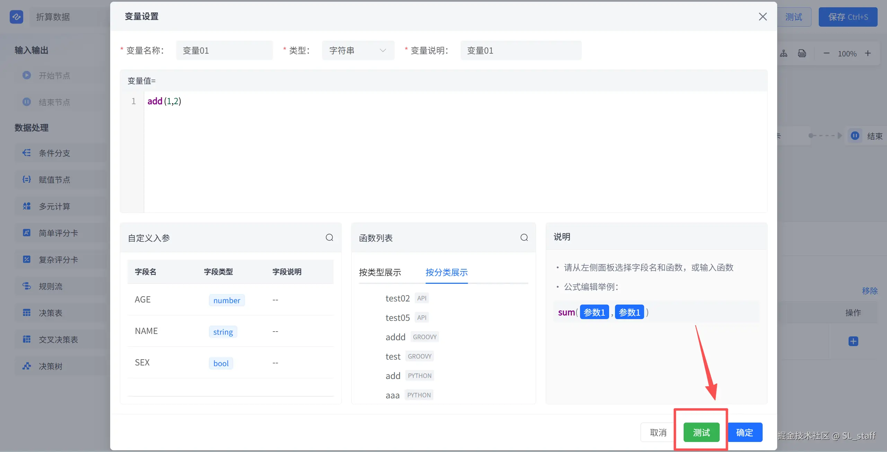Click the 决策表 table icon
The image size is (887, 452).
click(27, 313)
